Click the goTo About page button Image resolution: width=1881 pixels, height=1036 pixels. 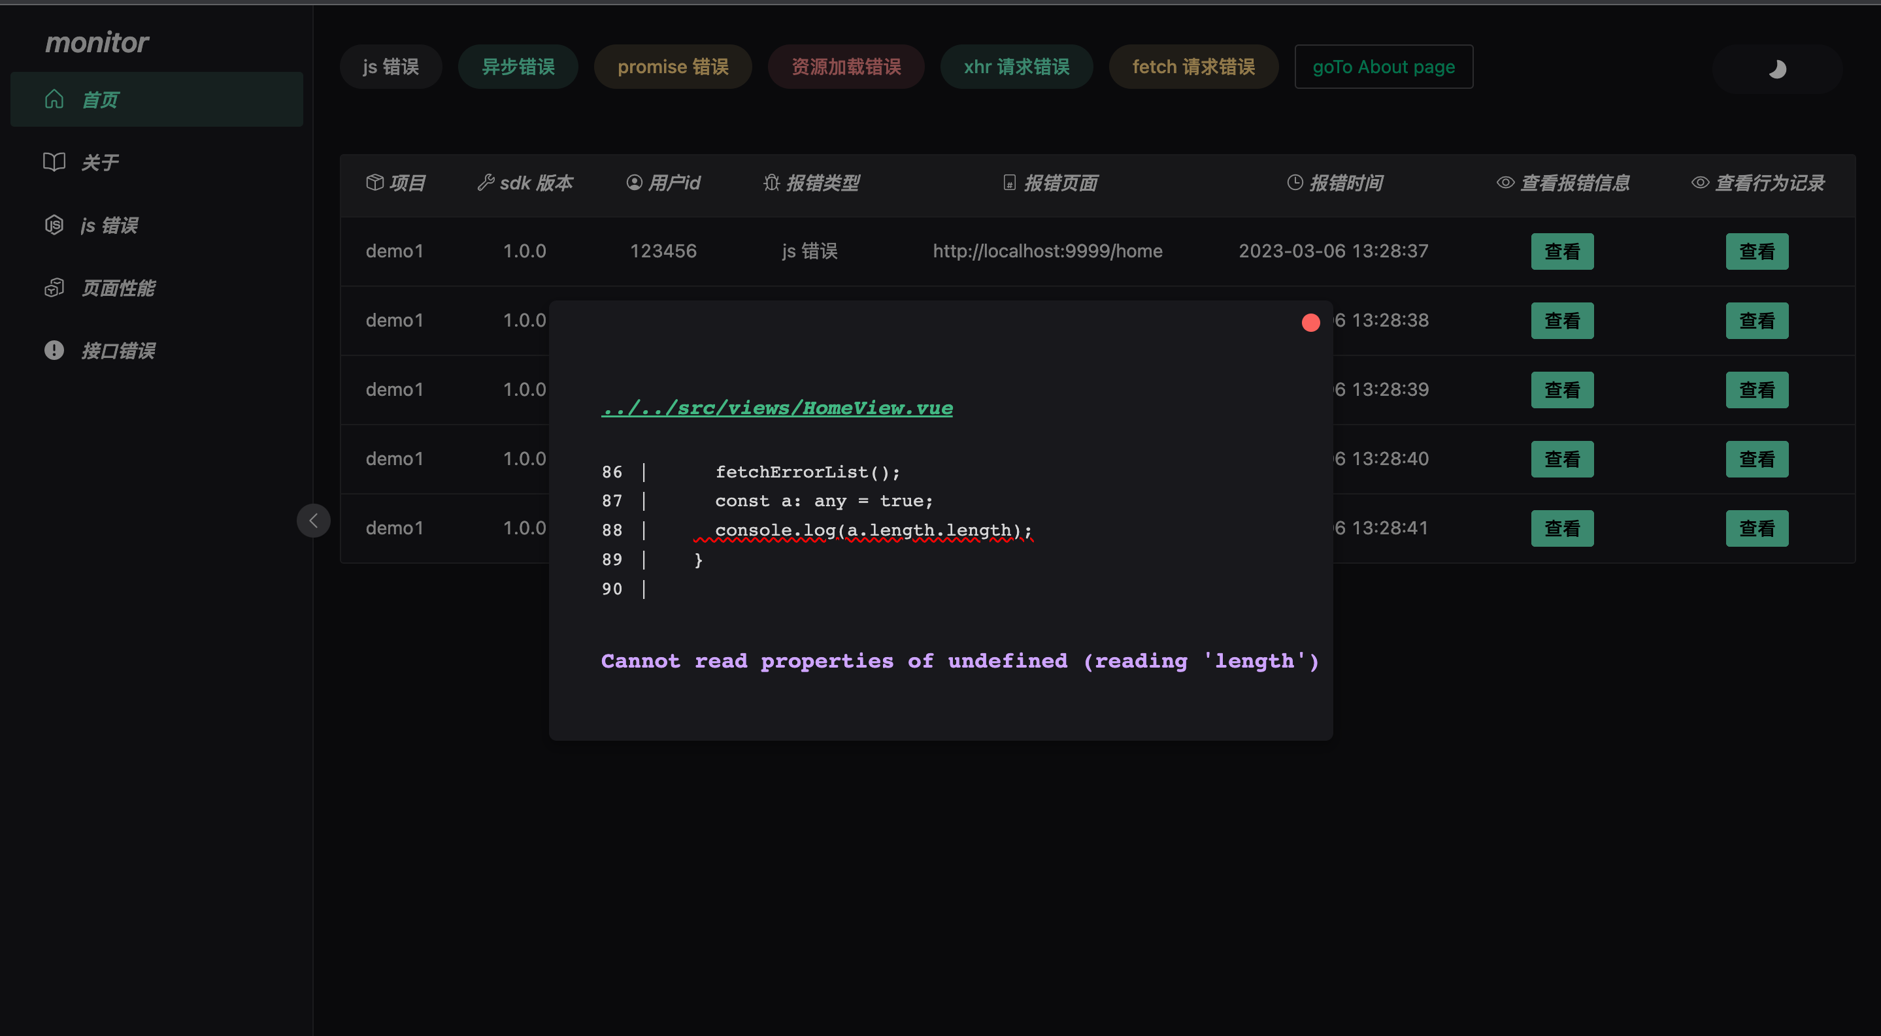pos(1384,67)
